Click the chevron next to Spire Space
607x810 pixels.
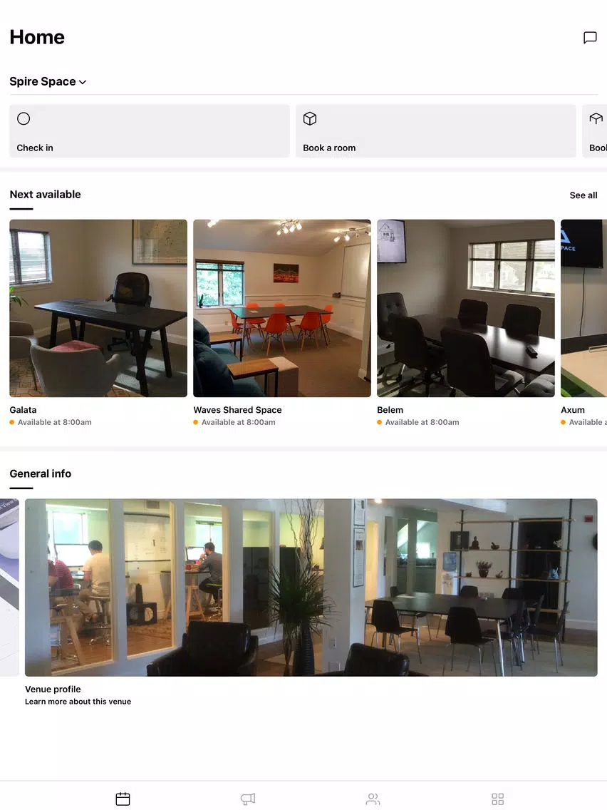(83, 82)
